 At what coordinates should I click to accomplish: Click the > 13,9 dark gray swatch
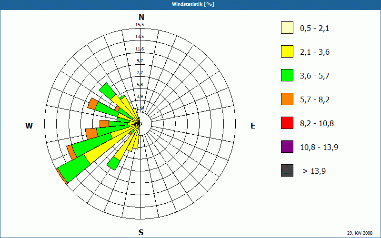287,170
